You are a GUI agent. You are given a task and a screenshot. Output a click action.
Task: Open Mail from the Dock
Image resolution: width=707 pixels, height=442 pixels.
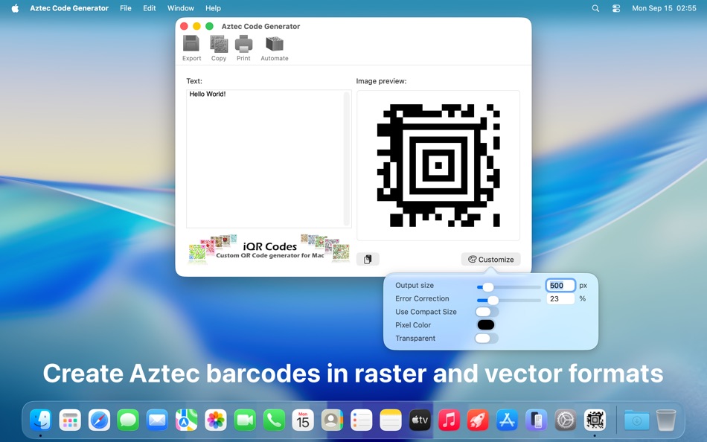point(157,420)
